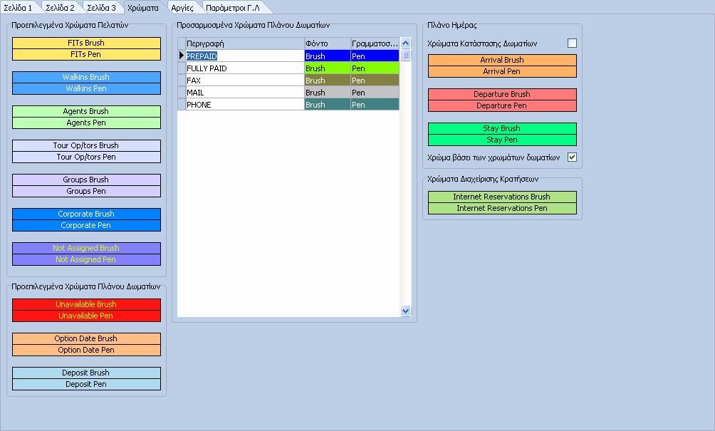Select the Tour Op/tors Pen swatch

(86, 157)
